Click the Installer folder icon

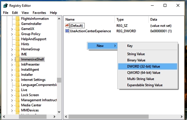click(17, 75)
